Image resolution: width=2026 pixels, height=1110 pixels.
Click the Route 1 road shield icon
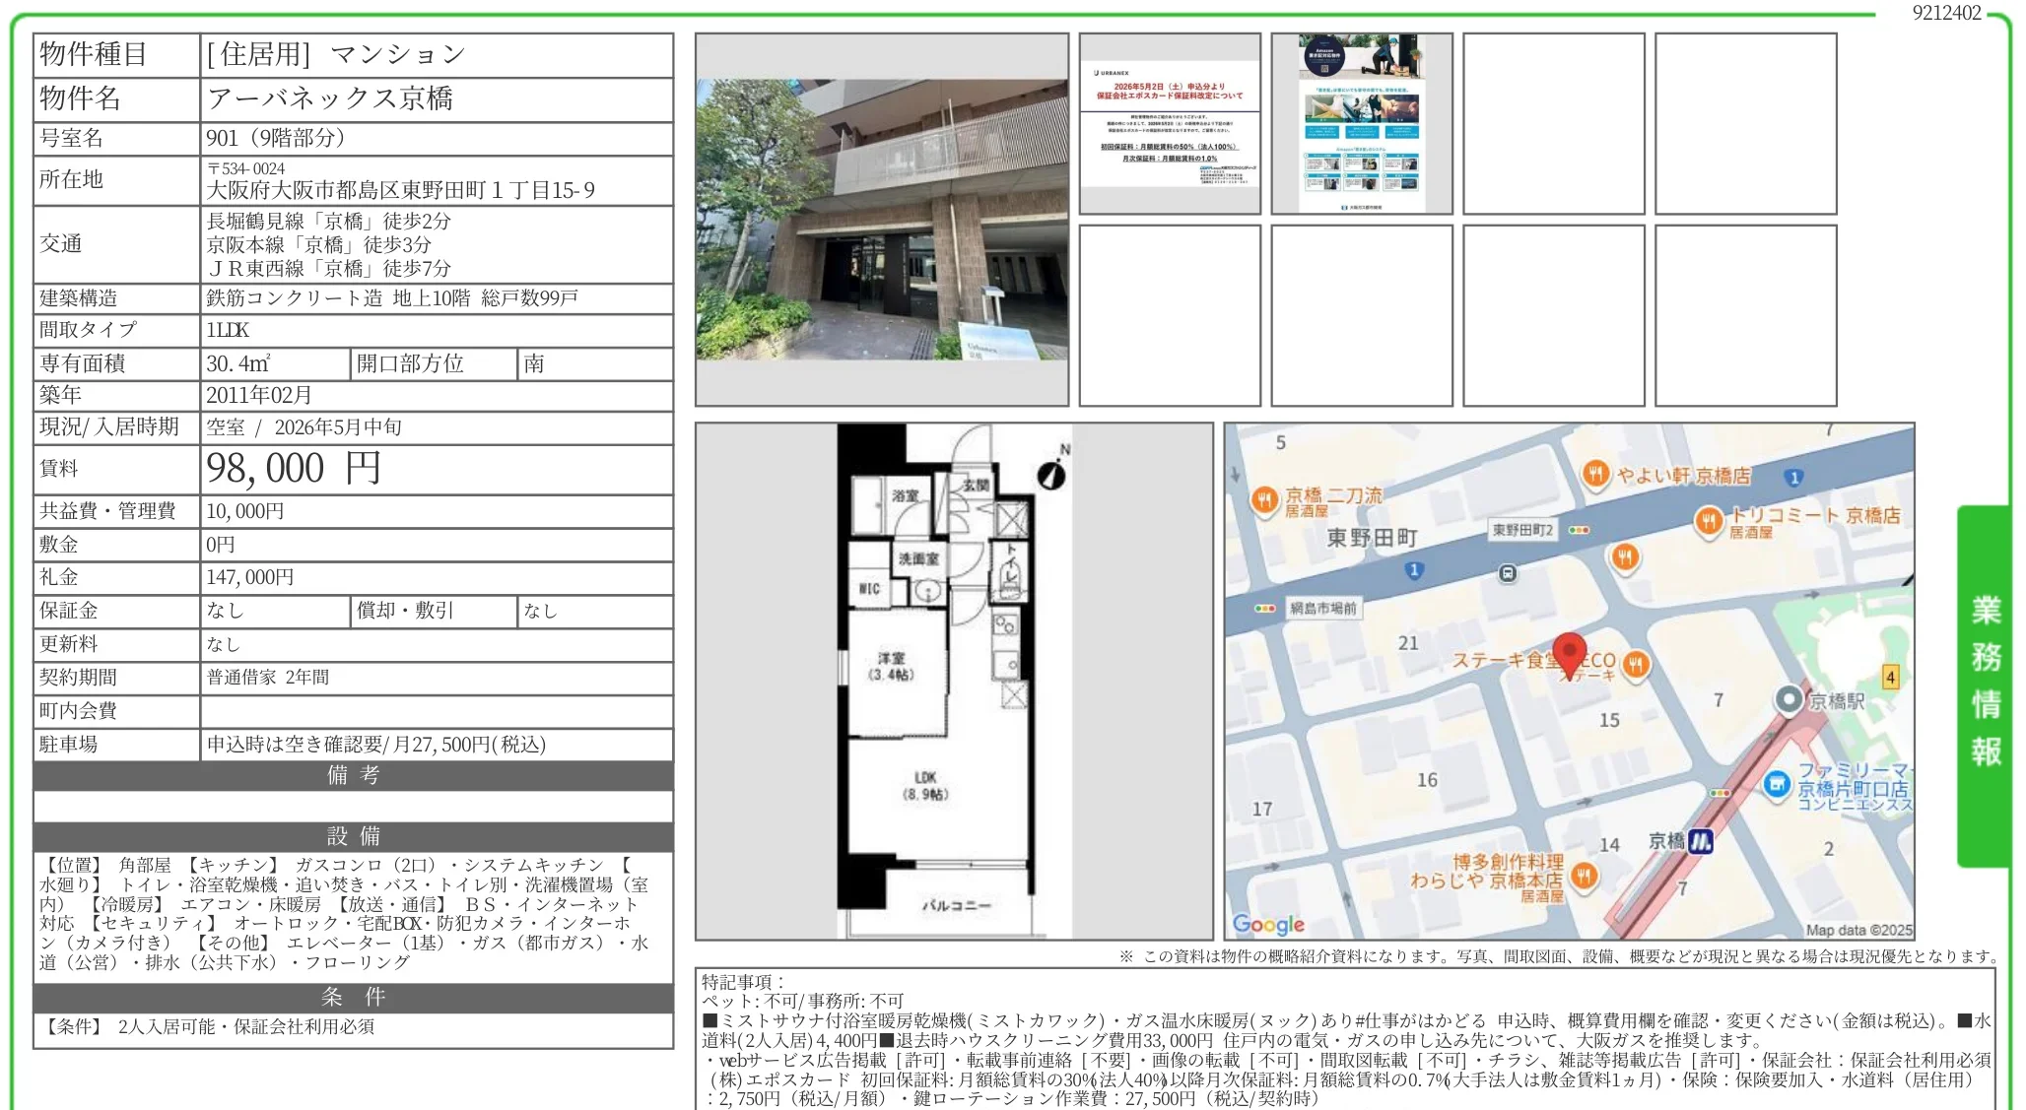[1414, 571]
